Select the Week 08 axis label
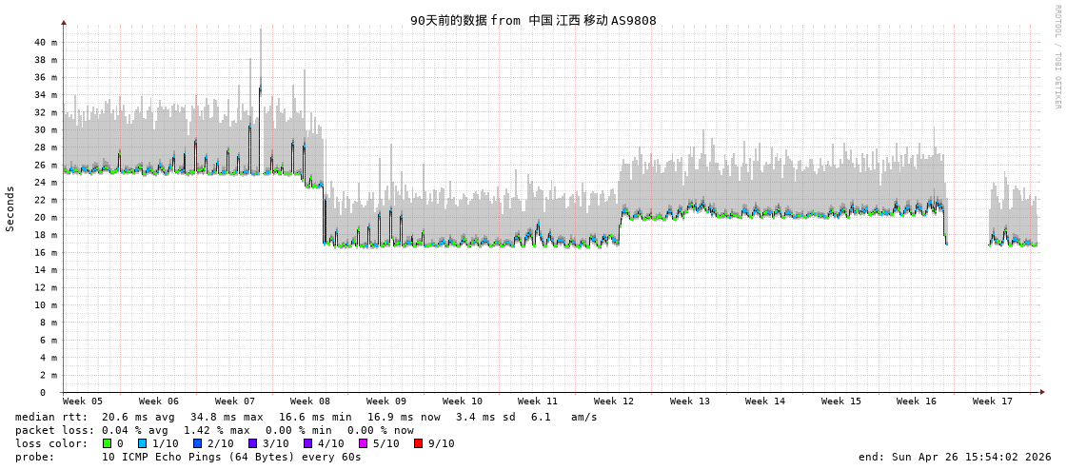Screen dimensions: 1067x470 tap(310, 401)
